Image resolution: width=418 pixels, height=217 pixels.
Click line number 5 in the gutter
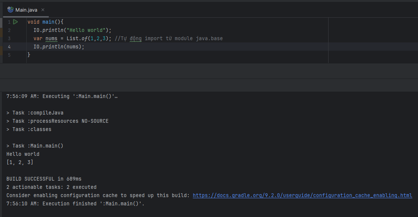pos(9,55)
